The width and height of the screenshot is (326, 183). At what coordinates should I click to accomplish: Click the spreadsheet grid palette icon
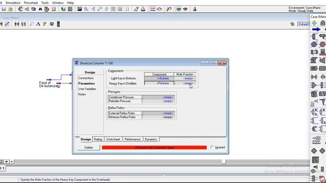tap(315, 160)
